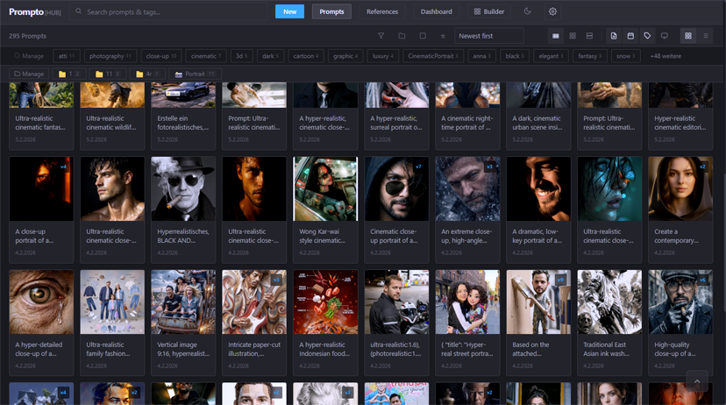Screen dimensions: 726x405
Task: Filter by the close-up tag
Action: pos(161,56)
